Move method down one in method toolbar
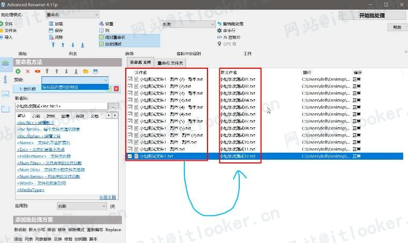 66,72
